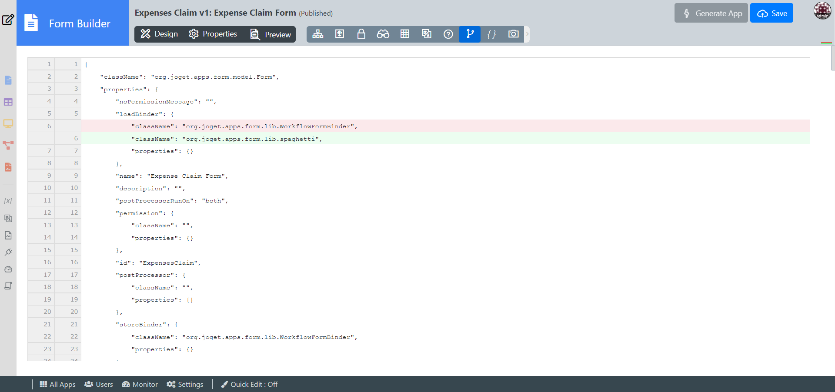Click the Save button
The height and width of the screenshot is (392, 835).
[772, 13]
